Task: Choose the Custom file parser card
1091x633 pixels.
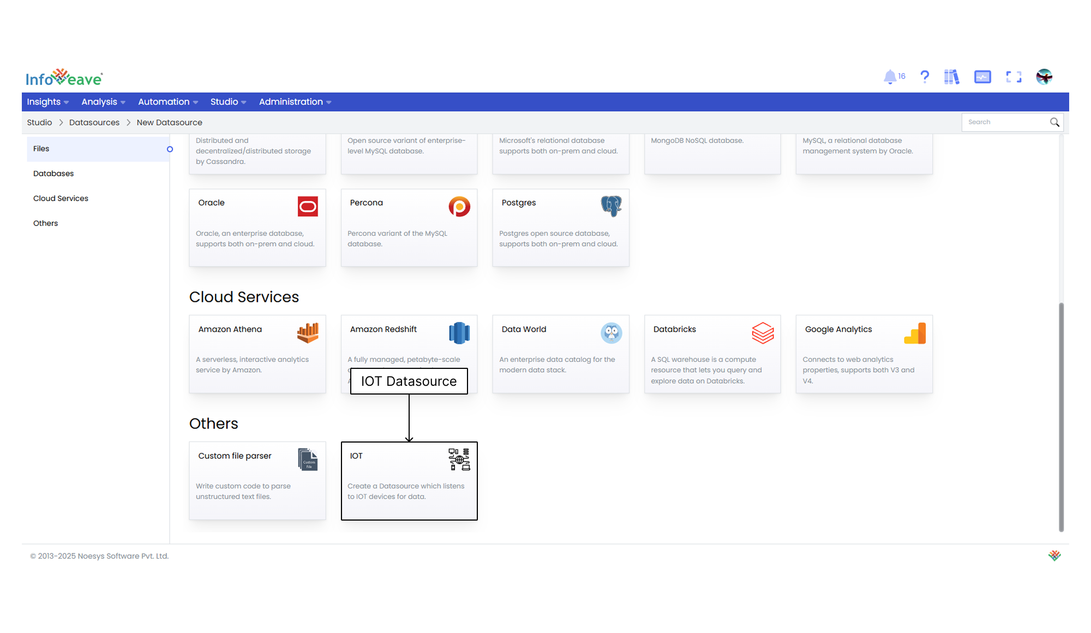Action: [x=257, y=481]
